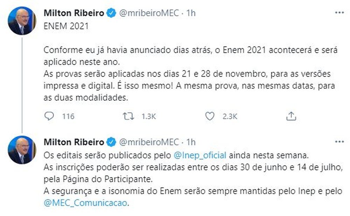Retweet the ENEM 2021 tweet
Image resolution: width=350 pixels, height=216 pixels.
pos(129,116)
